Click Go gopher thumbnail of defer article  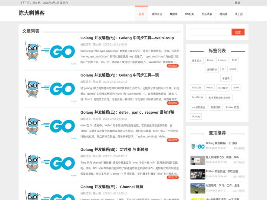pyautogui.click(x=50, y=126)
